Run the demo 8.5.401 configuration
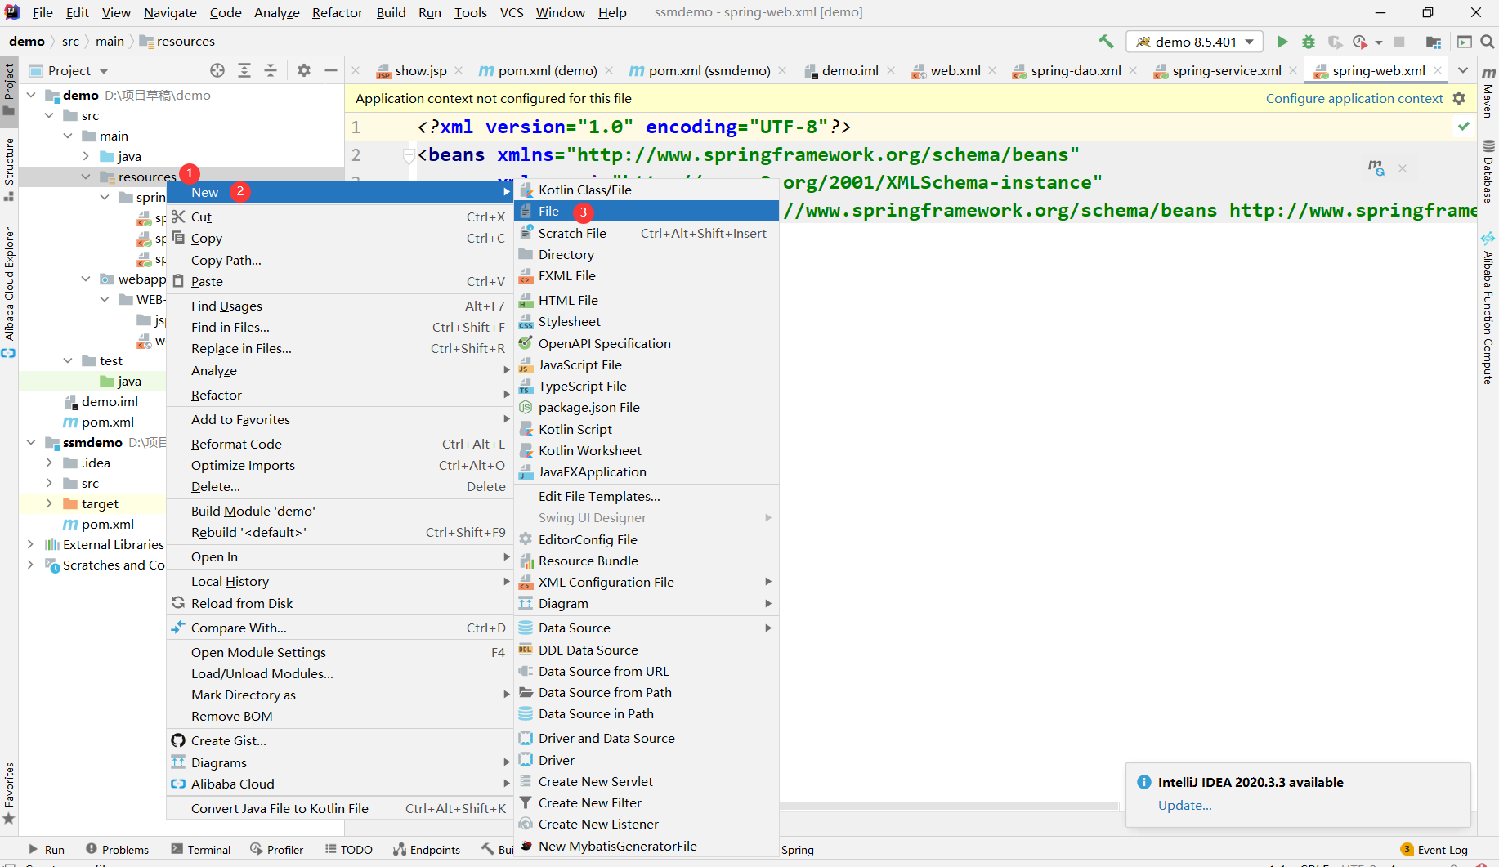 (1282, 42)
